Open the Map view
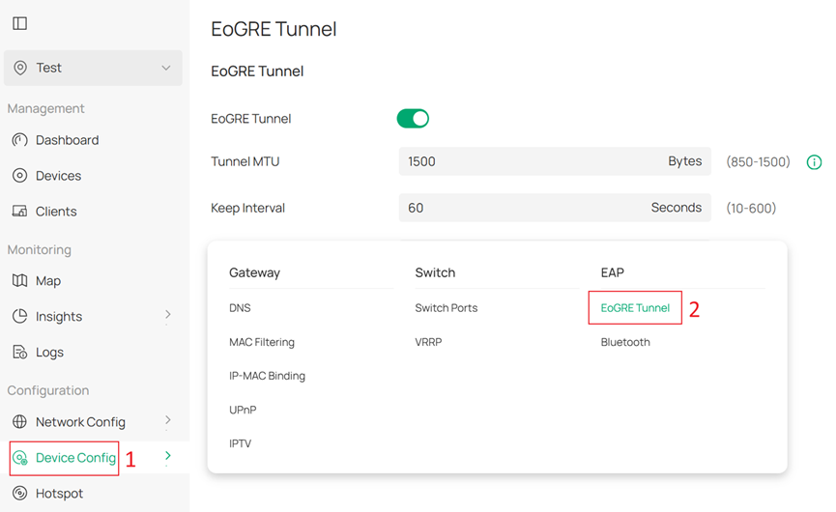The image size is (836, 512). tap(48, 281)
